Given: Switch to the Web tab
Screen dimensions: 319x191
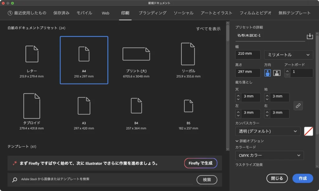Looking at the screenshot, I should pyautogui.click(x=105, y=13).
